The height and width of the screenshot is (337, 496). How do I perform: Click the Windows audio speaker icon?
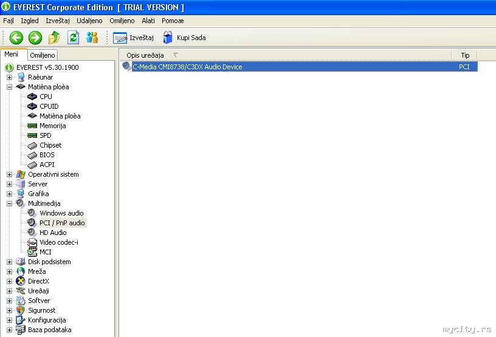pyautogui.click(x=32, y=213)
